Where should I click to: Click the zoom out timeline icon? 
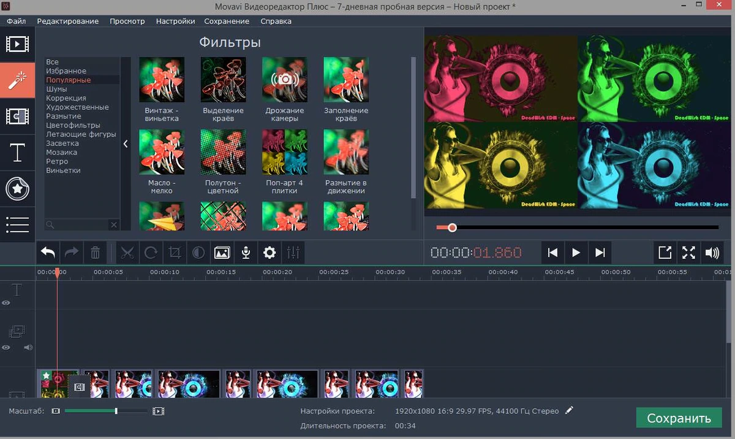[x=56, y=411]
